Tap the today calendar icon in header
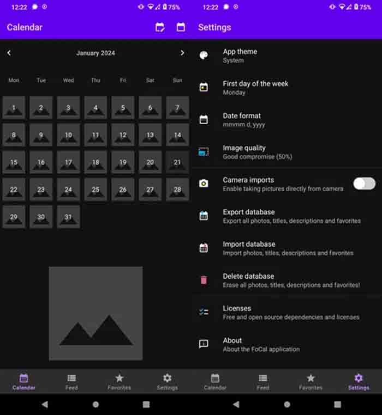The image size is (382, 415). pos(181,27)
